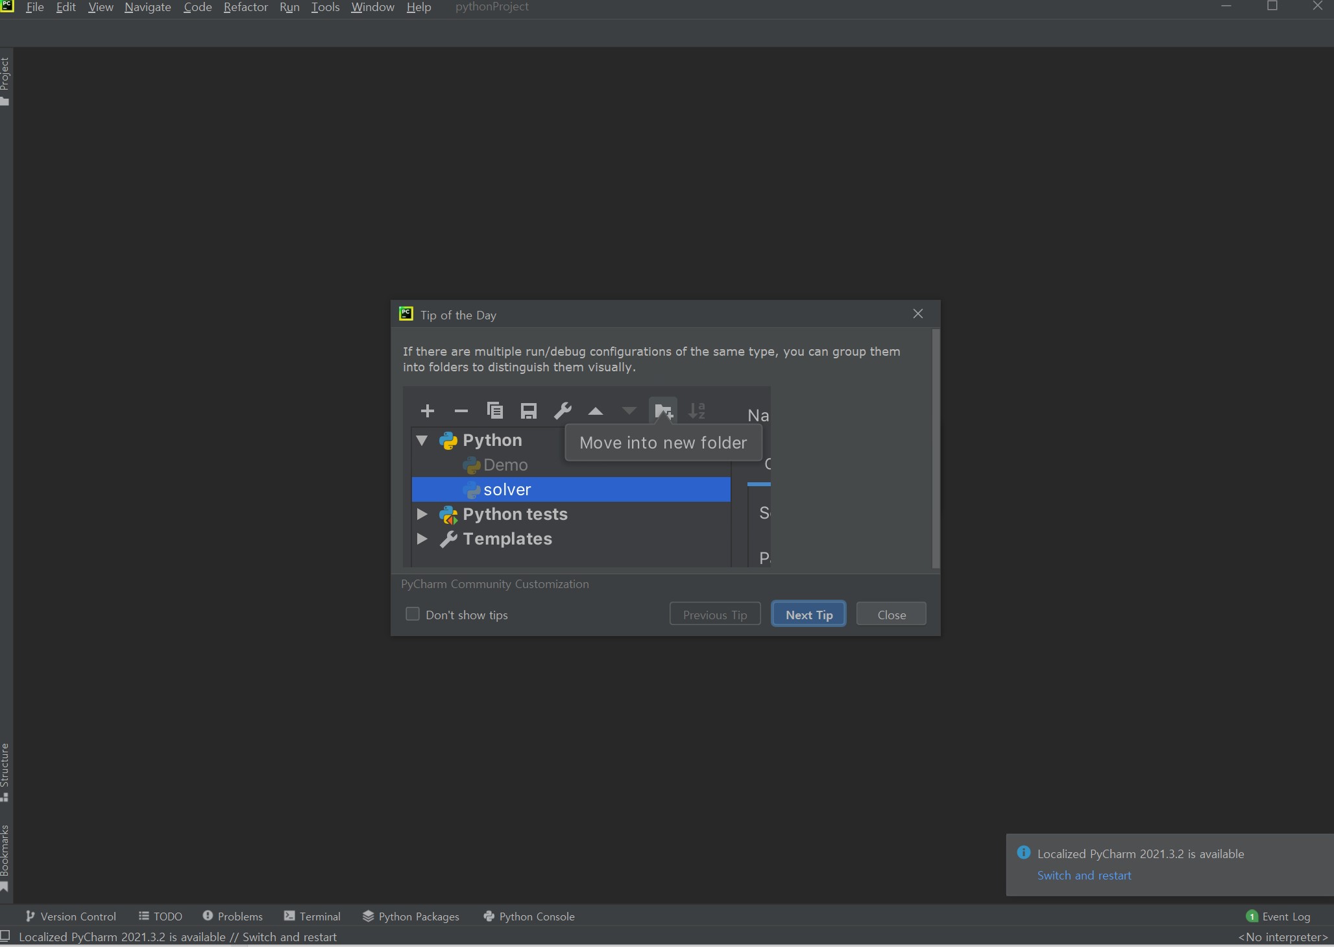Enable the Don't show tips checkbox

tap(413, 614)
